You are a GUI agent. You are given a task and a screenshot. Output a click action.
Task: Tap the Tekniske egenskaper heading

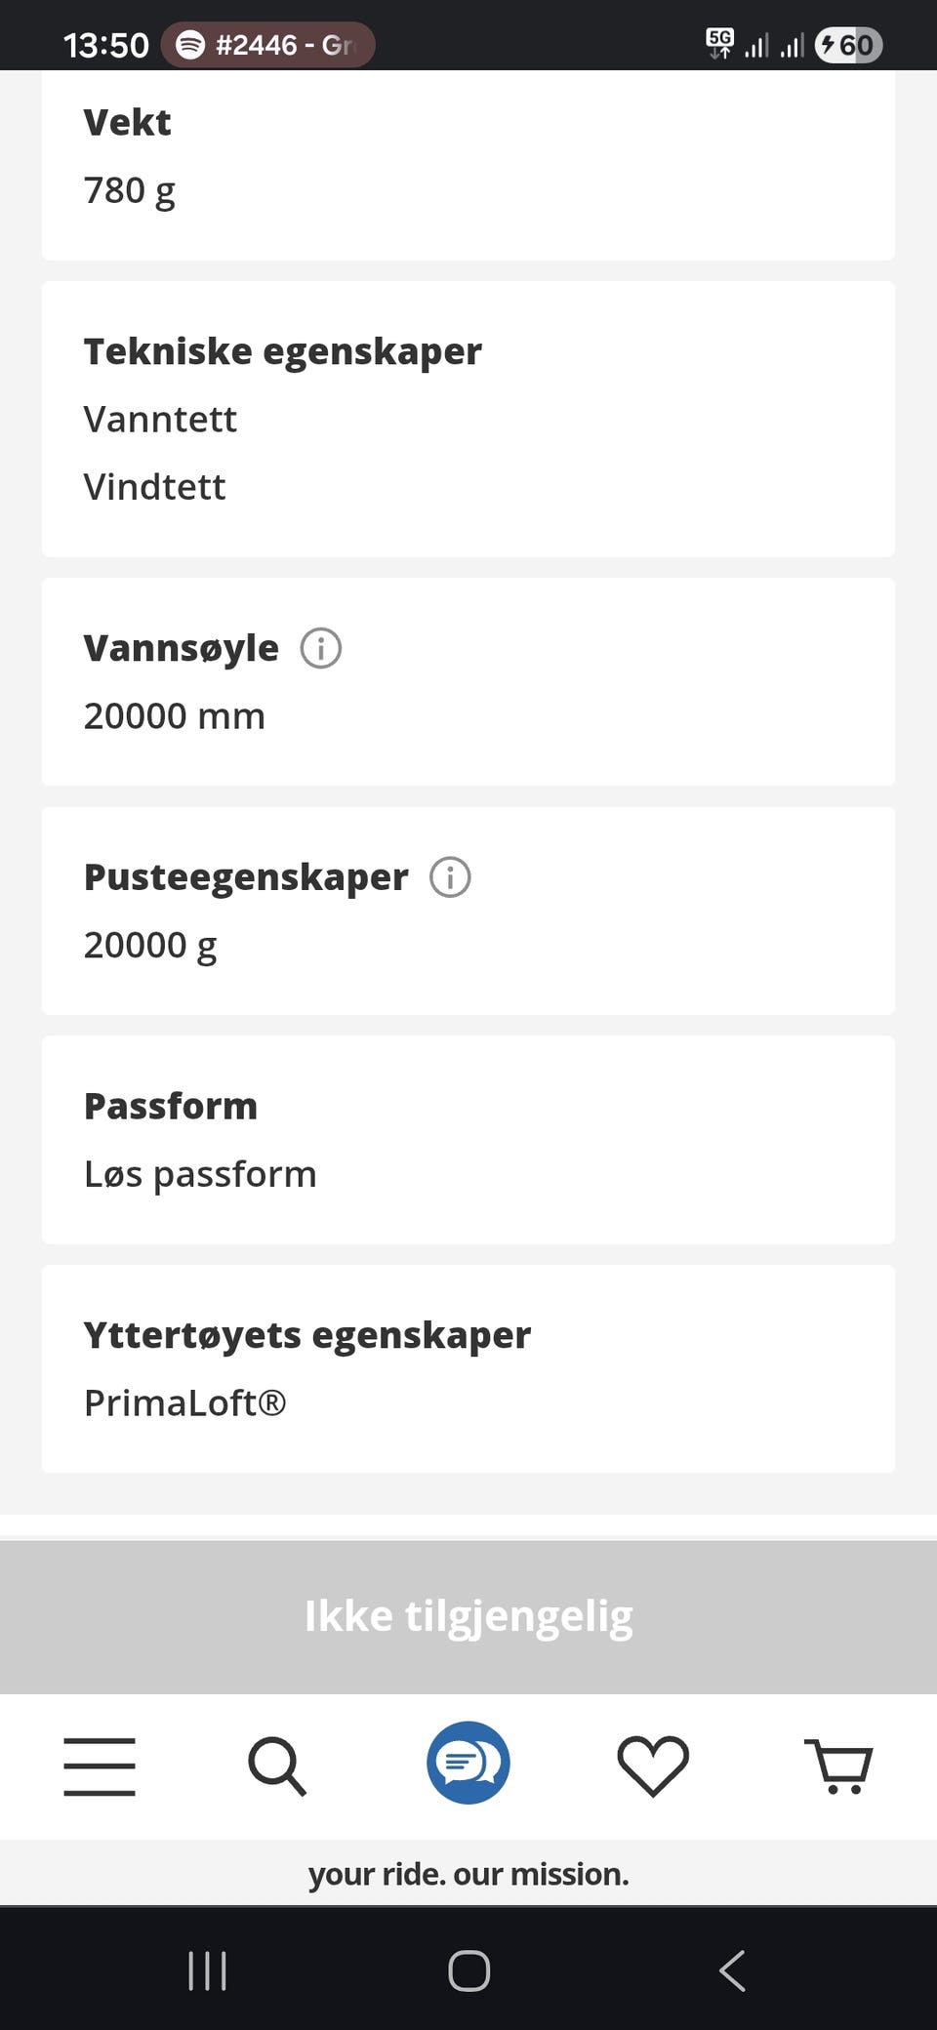click(x=283, y=351)
